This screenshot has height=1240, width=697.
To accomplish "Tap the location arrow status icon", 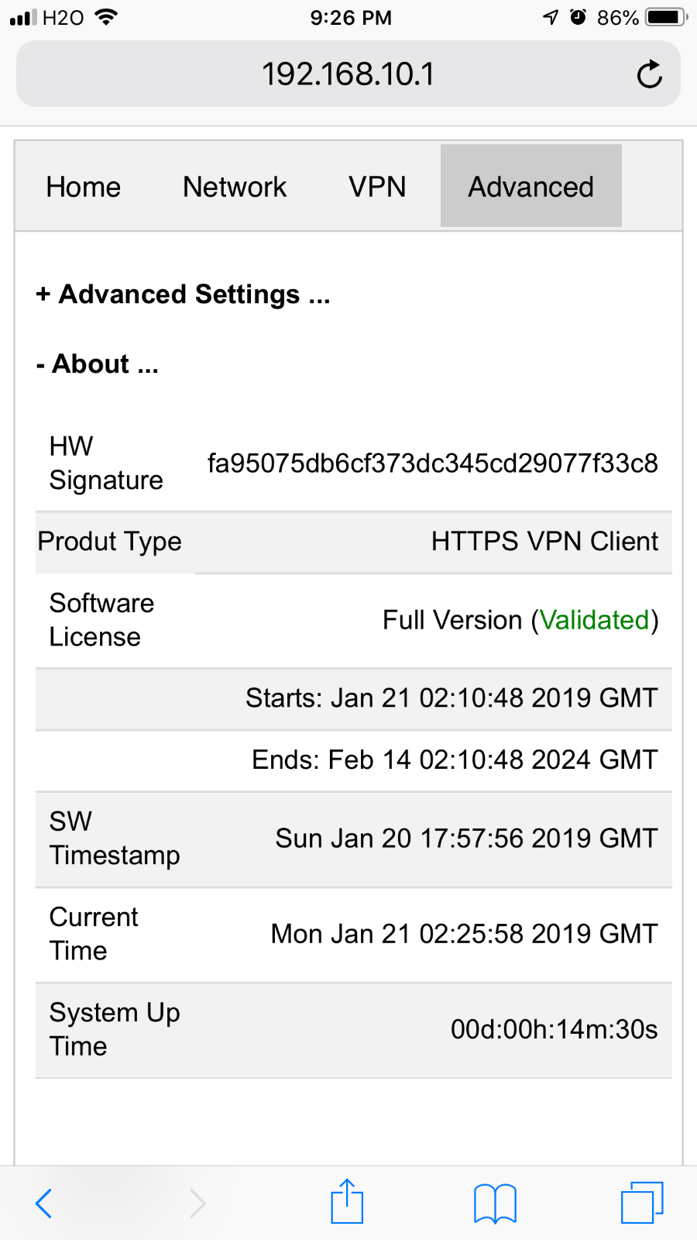I will (551, 17).
